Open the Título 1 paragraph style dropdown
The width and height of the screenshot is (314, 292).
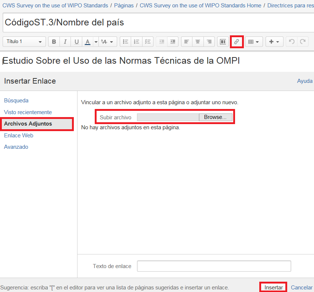(x=24, y=42)
